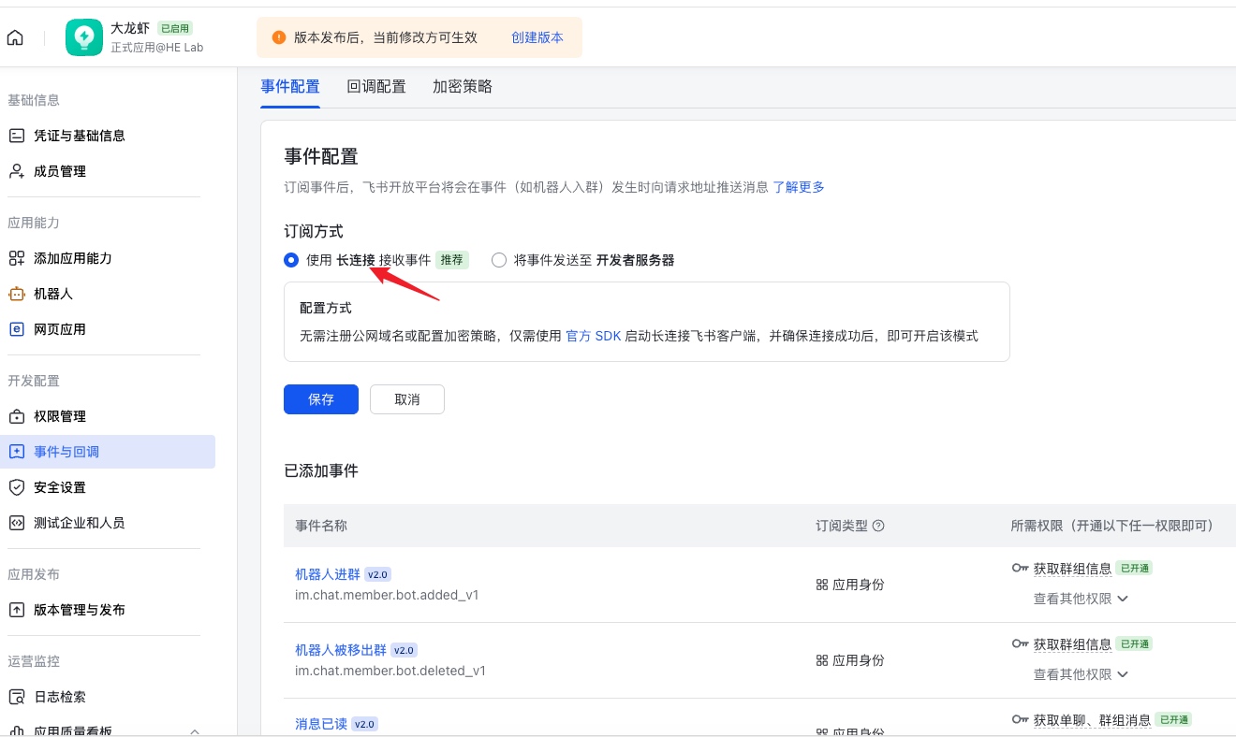This screenshot has width=1236, height=737.
Task: Select the 机器人 robot icon
Action: tap(16, 294)
